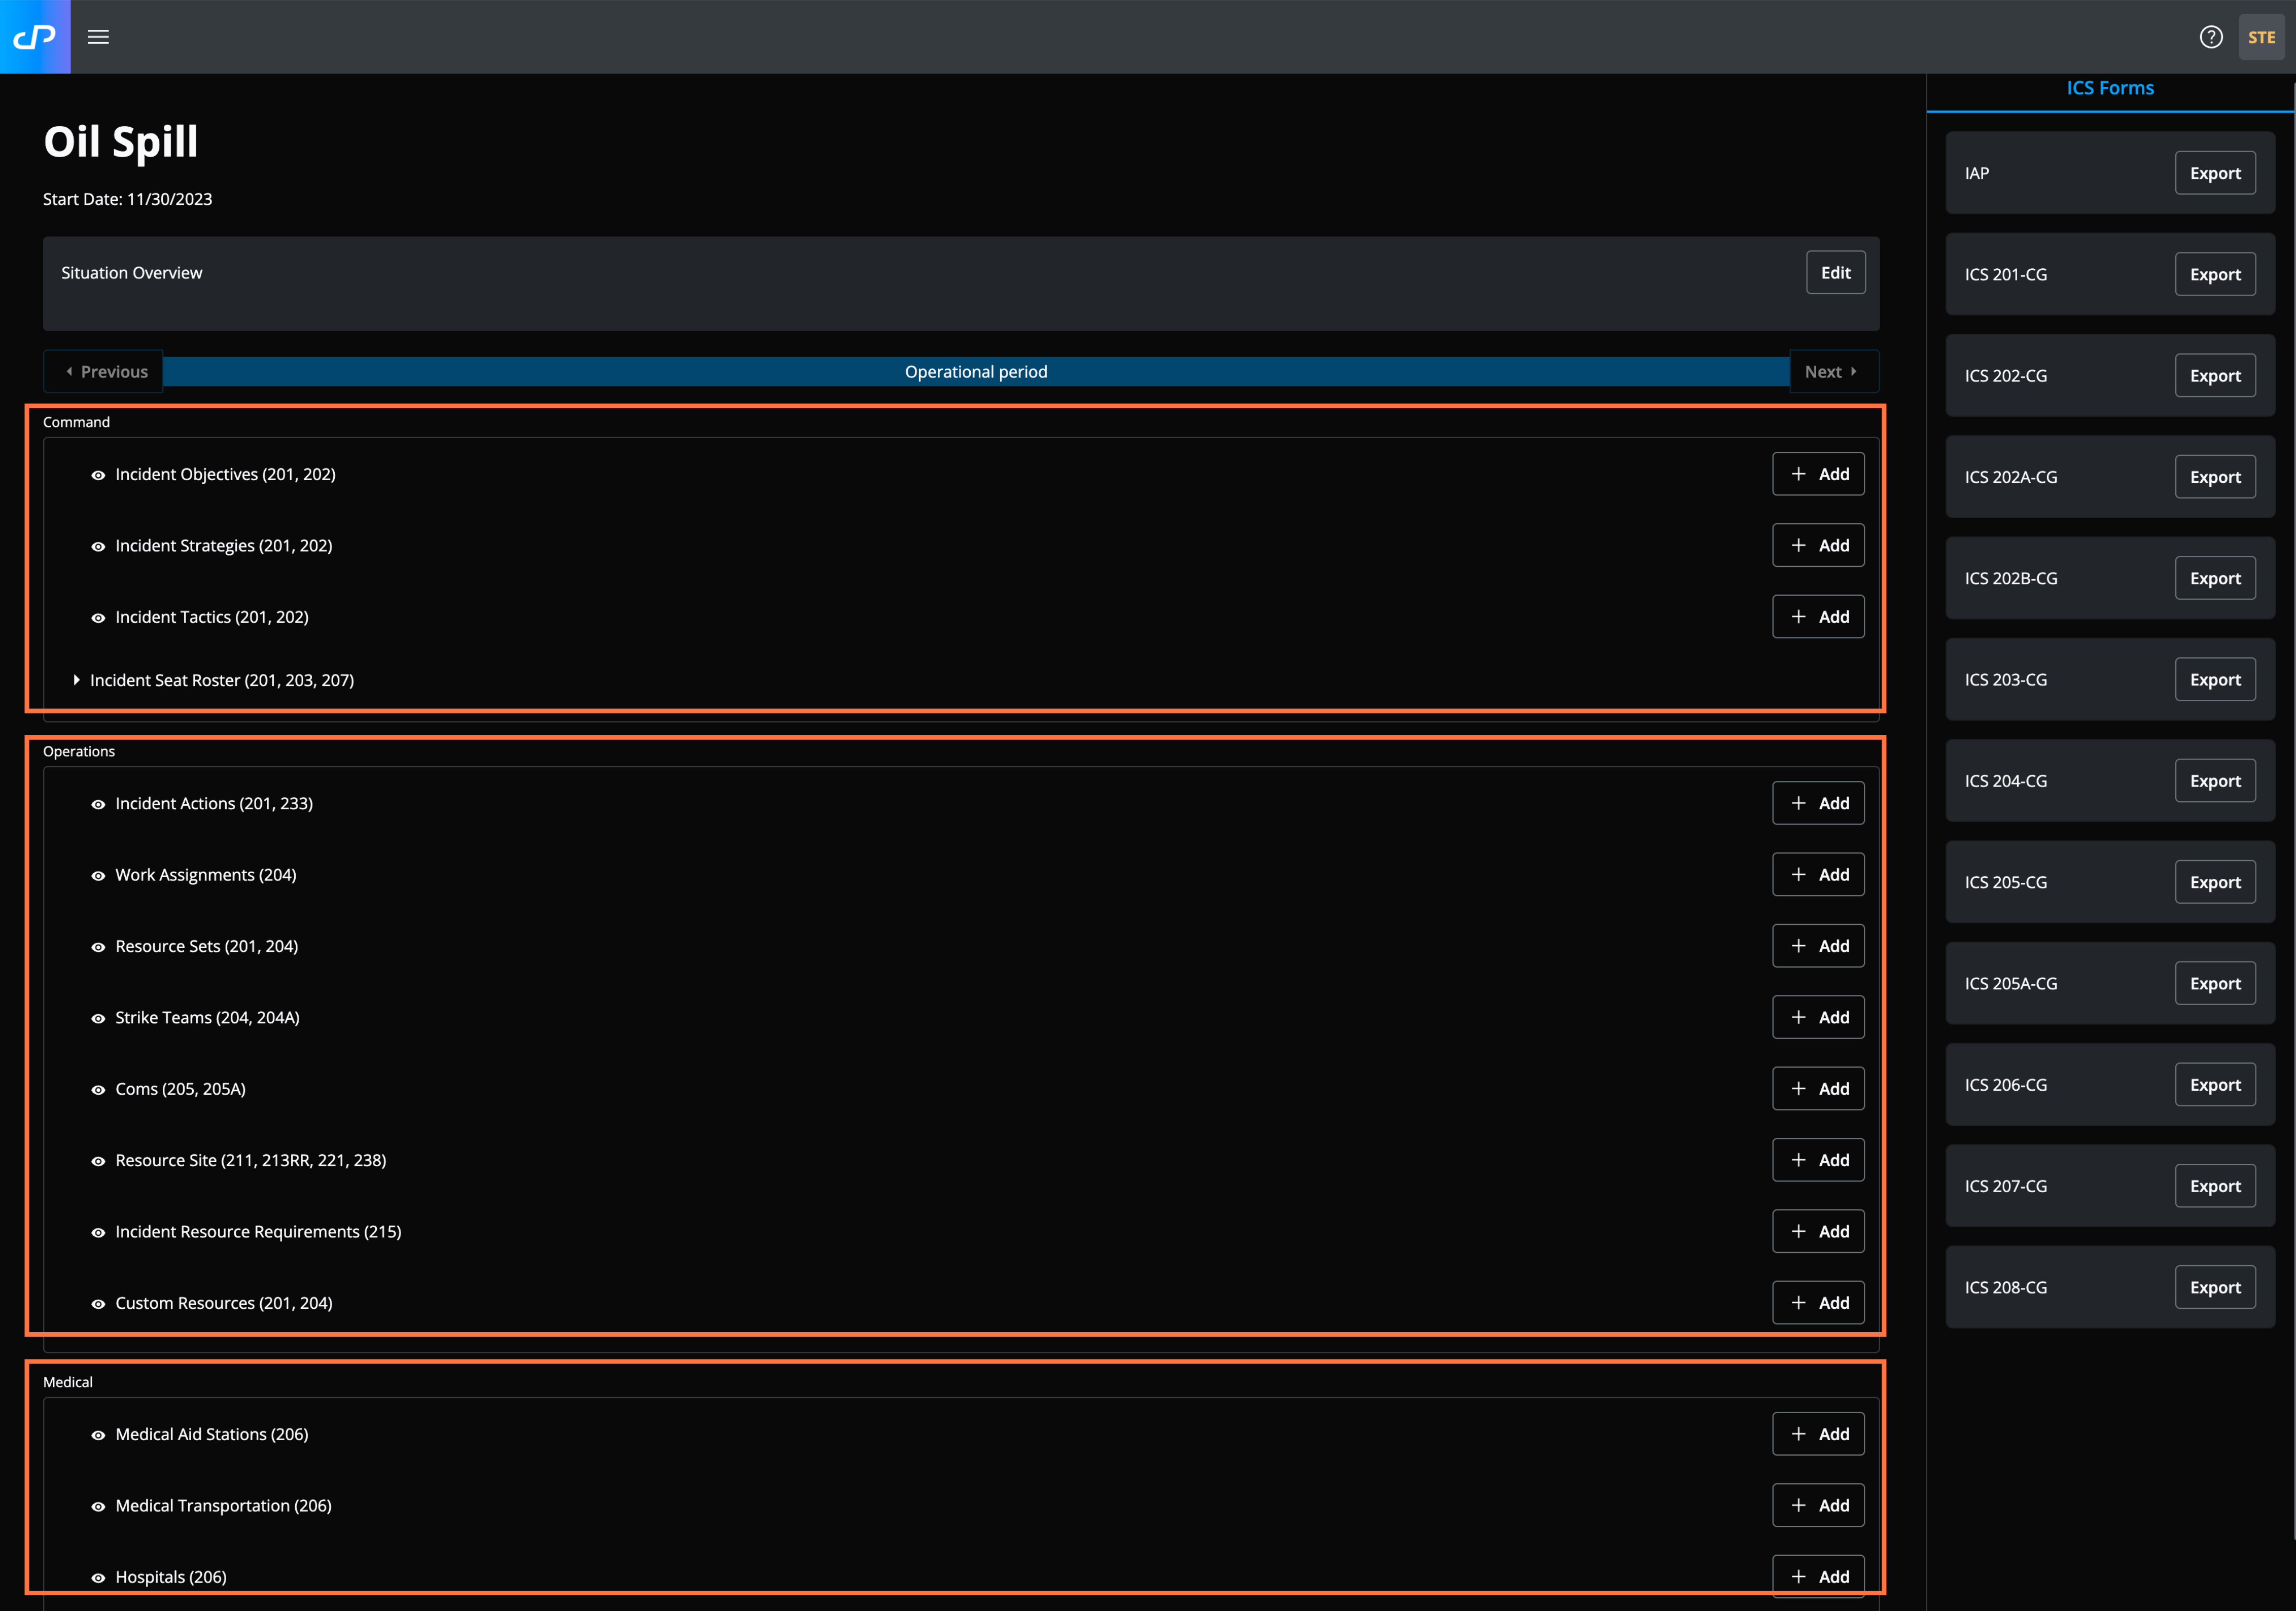Image resolution: width=2296 pixels, height=1611 pixels.
Task: Go to Next operational period
Action: click(1833, 371)
